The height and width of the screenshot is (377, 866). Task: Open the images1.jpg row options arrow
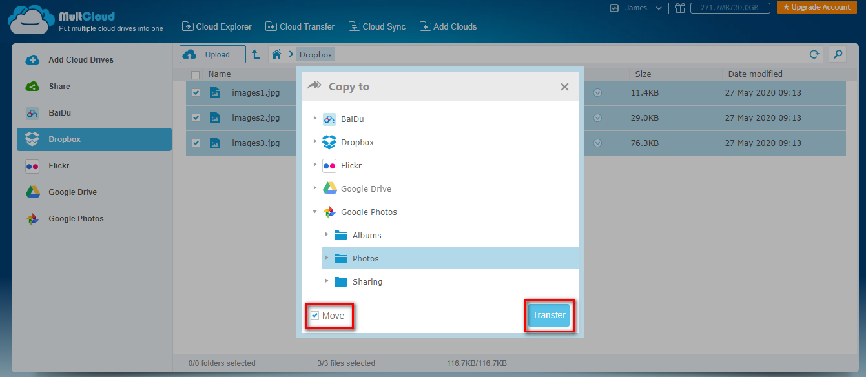click(597, 93)
